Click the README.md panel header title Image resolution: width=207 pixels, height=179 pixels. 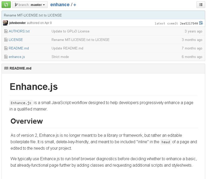click(20, 68)
